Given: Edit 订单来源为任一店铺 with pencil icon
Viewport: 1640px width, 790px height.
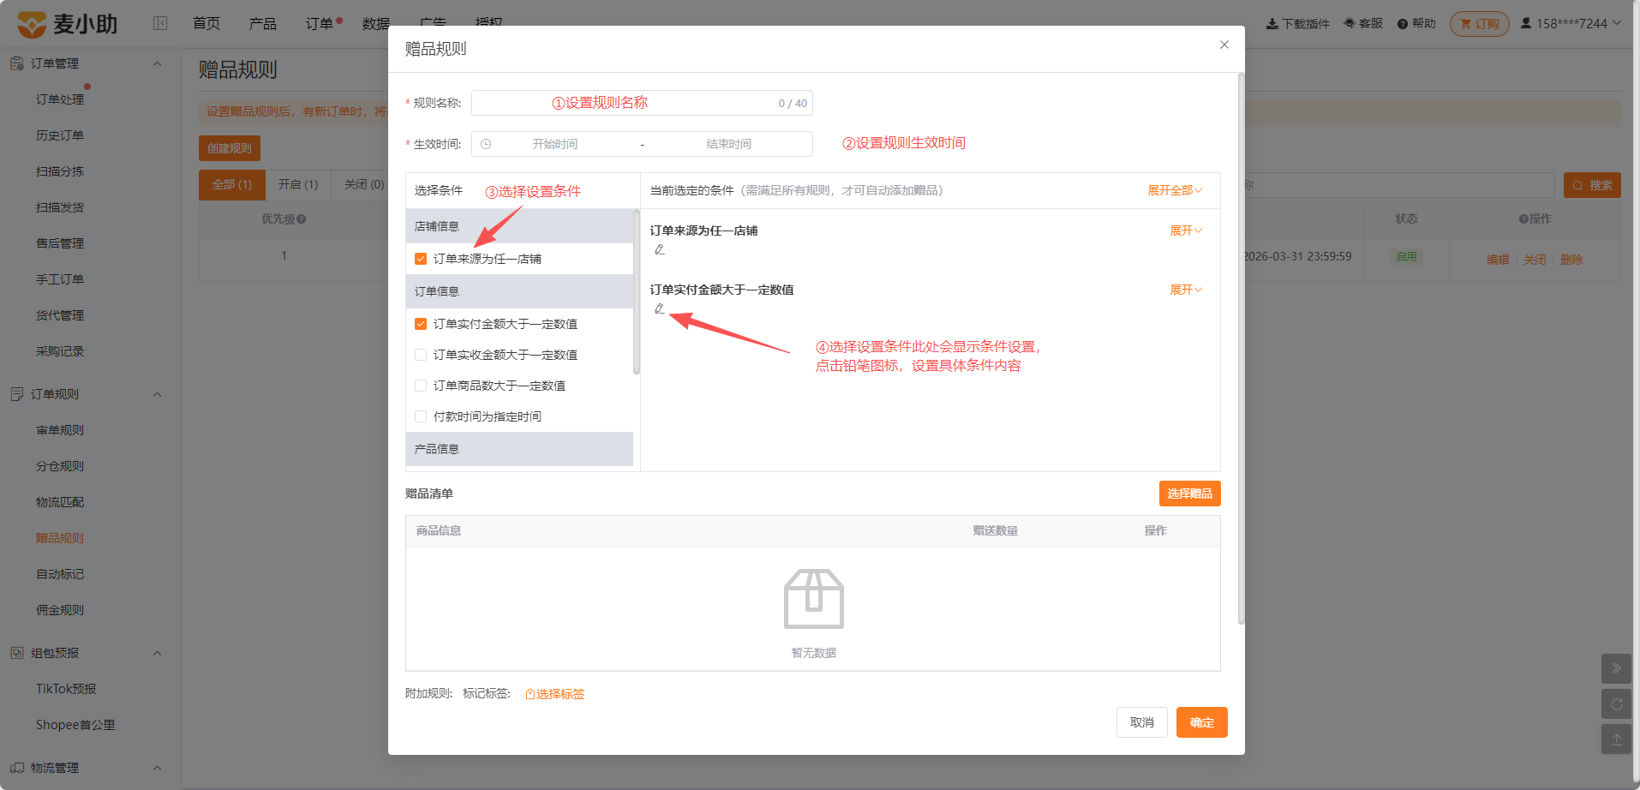Looking at the screenshot, I should click(x=659, y=249).
